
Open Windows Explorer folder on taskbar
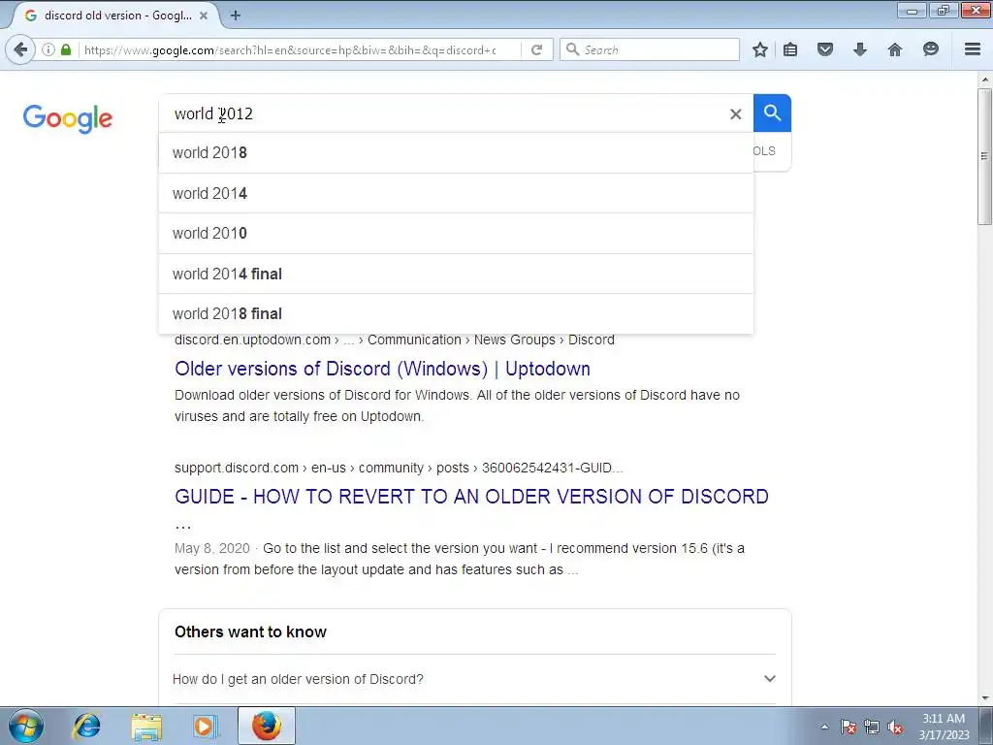[146, 726]
